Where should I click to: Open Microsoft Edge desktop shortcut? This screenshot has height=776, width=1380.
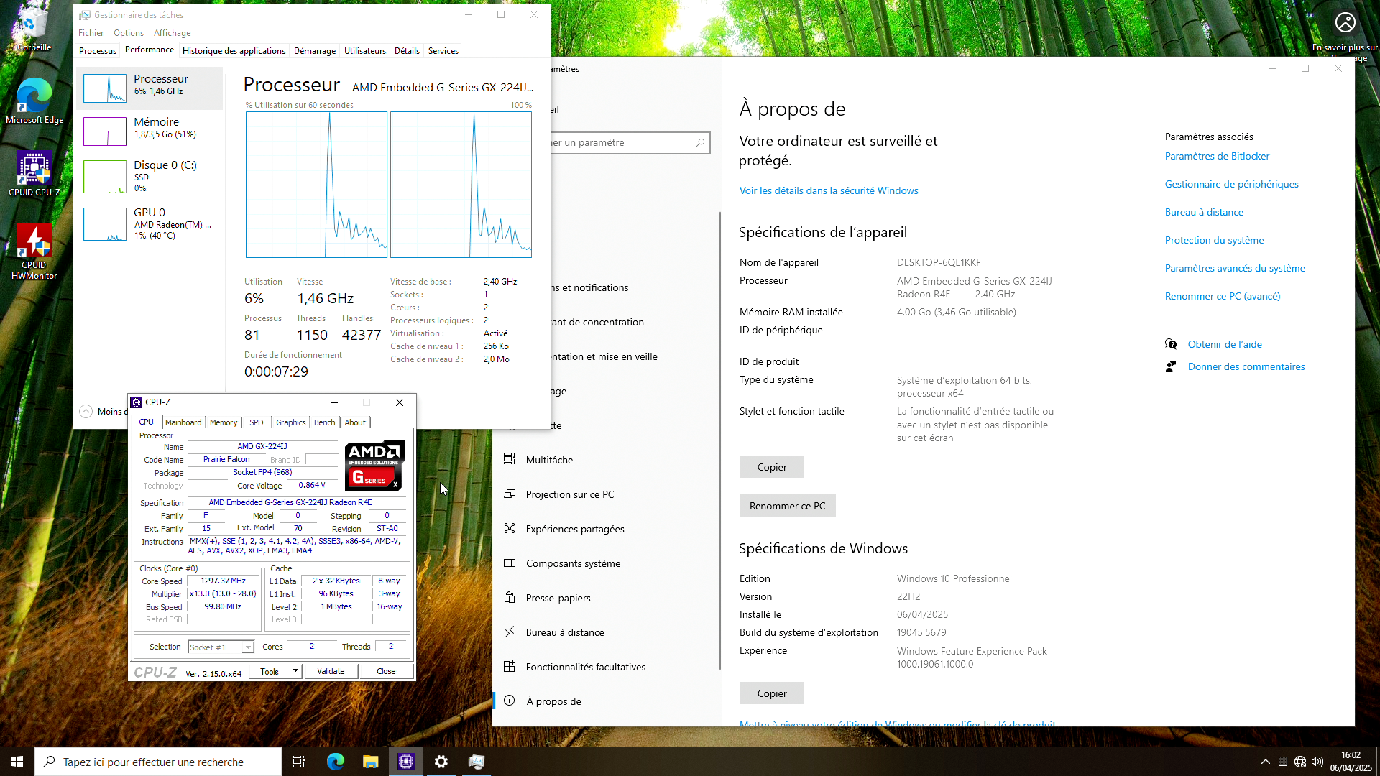tap(34, 101)
